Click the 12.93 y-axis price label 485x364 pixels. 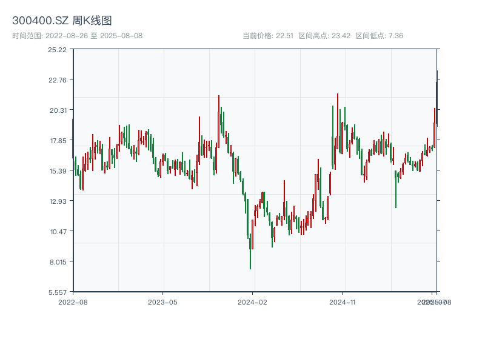58,201
